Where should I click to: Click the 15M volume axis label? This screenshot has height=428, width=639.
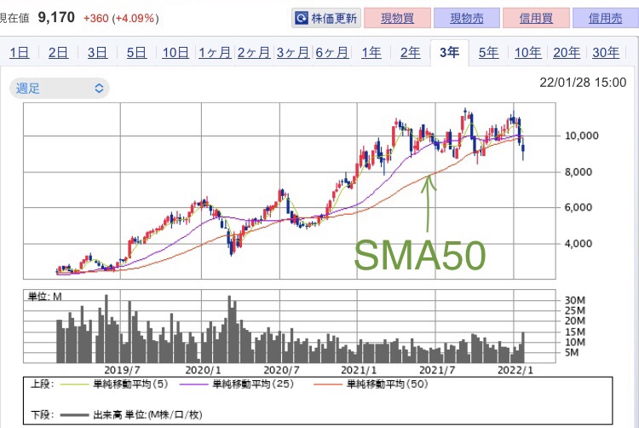pyautogui.click(x=575, y=332)
